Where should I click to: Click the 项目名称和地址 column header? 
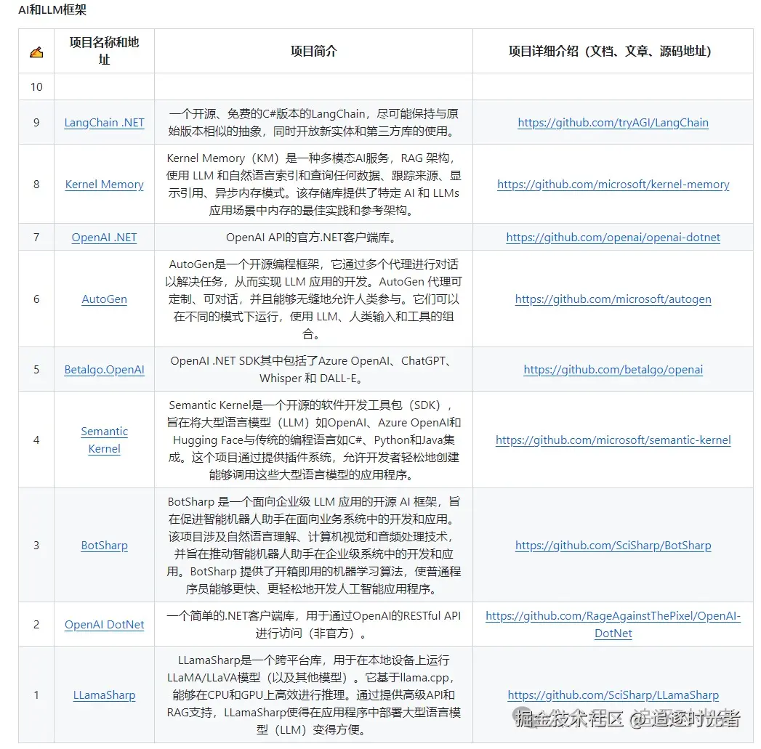click(x=105, y=51)
